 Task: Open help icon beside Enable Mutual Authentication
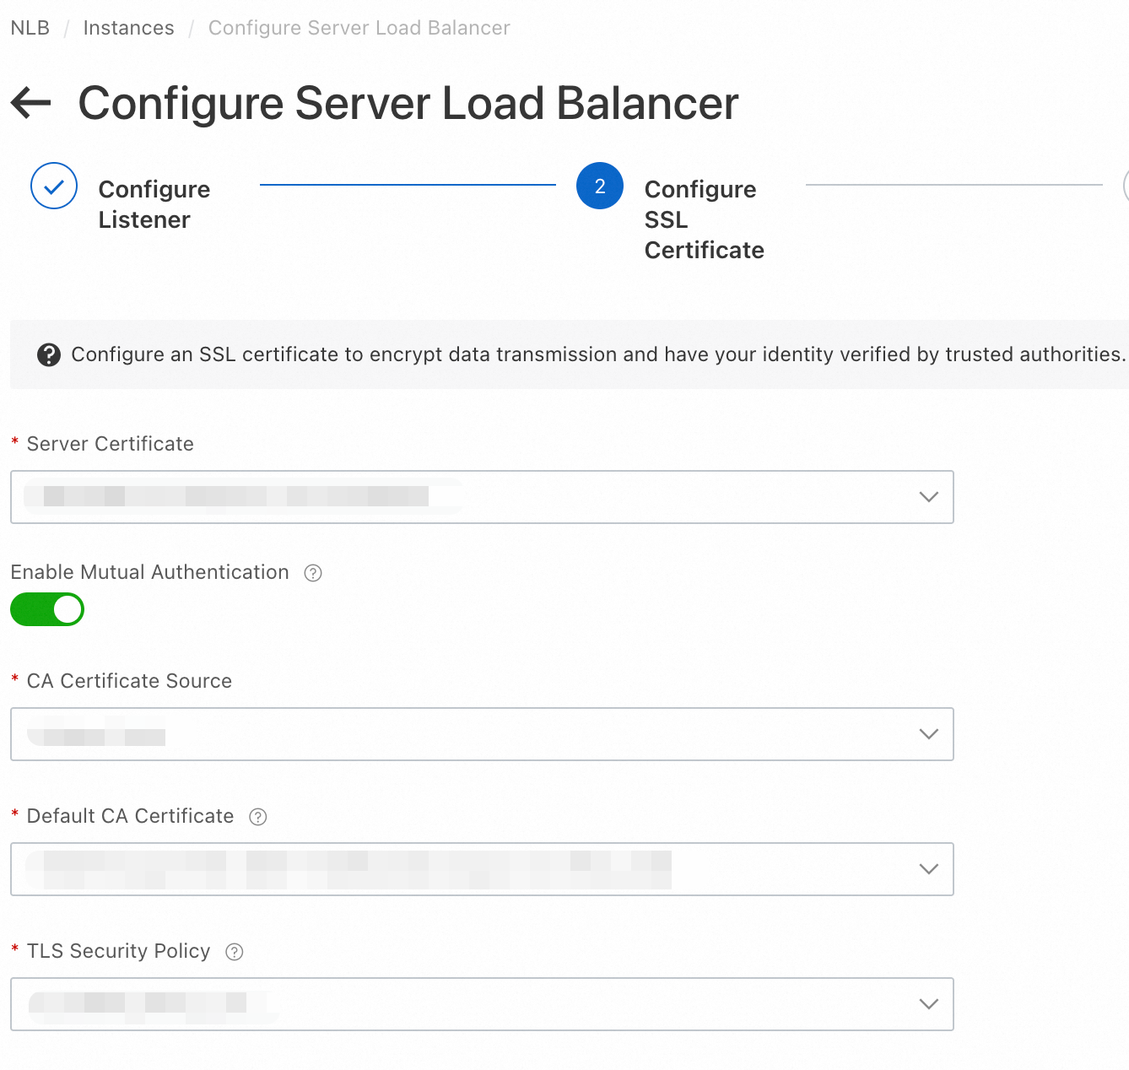tap(313, 573)
